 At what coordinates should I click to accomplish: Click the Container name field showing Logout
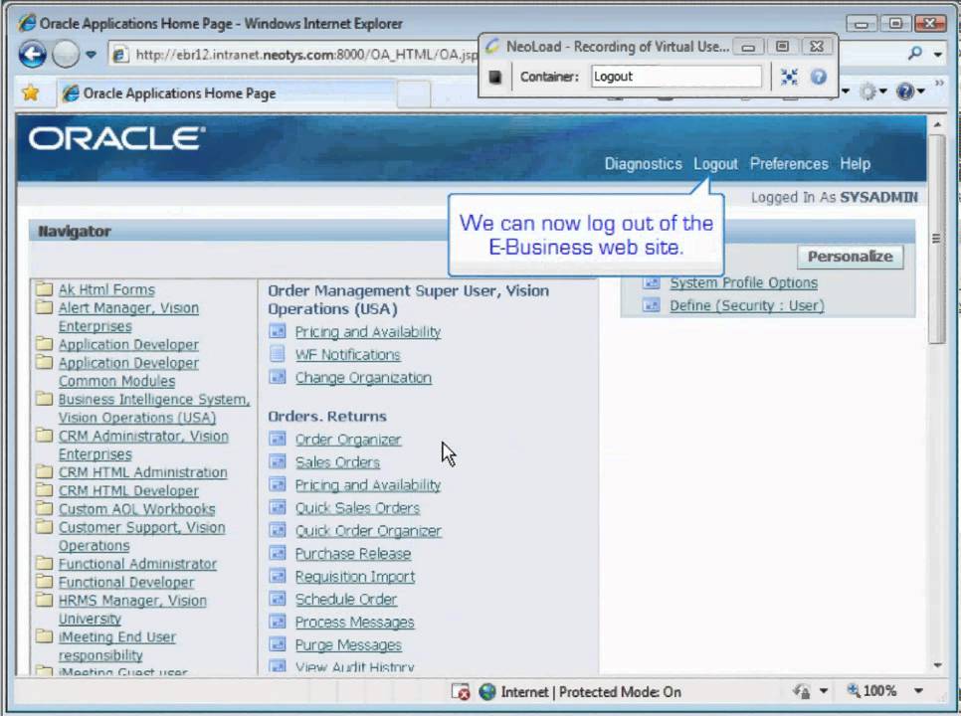676,77
